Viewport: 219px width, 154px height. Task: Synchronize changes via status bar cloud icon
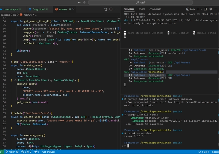coord(17,152)
